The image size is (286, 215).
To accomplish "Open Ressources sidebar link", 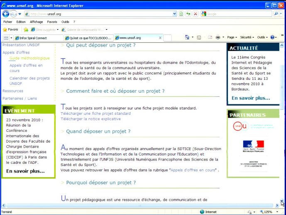I will [x=13, y=91].
